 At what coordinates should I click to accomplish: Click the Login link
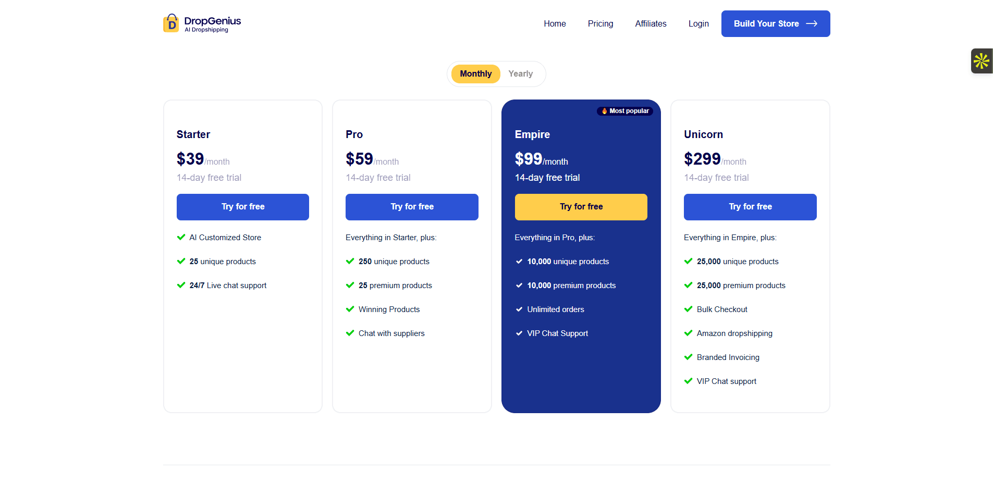[698, 23]
